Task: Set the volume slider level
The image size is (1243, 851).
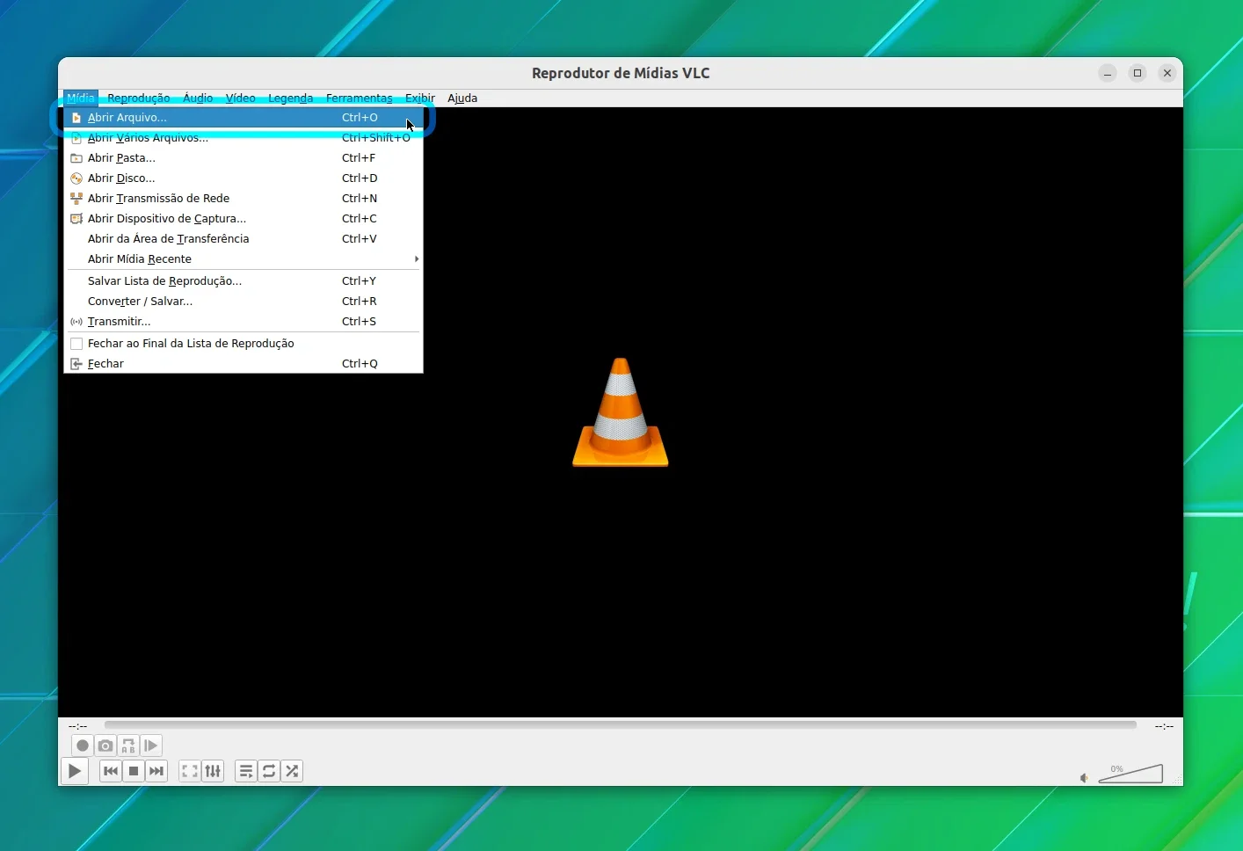Action: click(1130, 774)
